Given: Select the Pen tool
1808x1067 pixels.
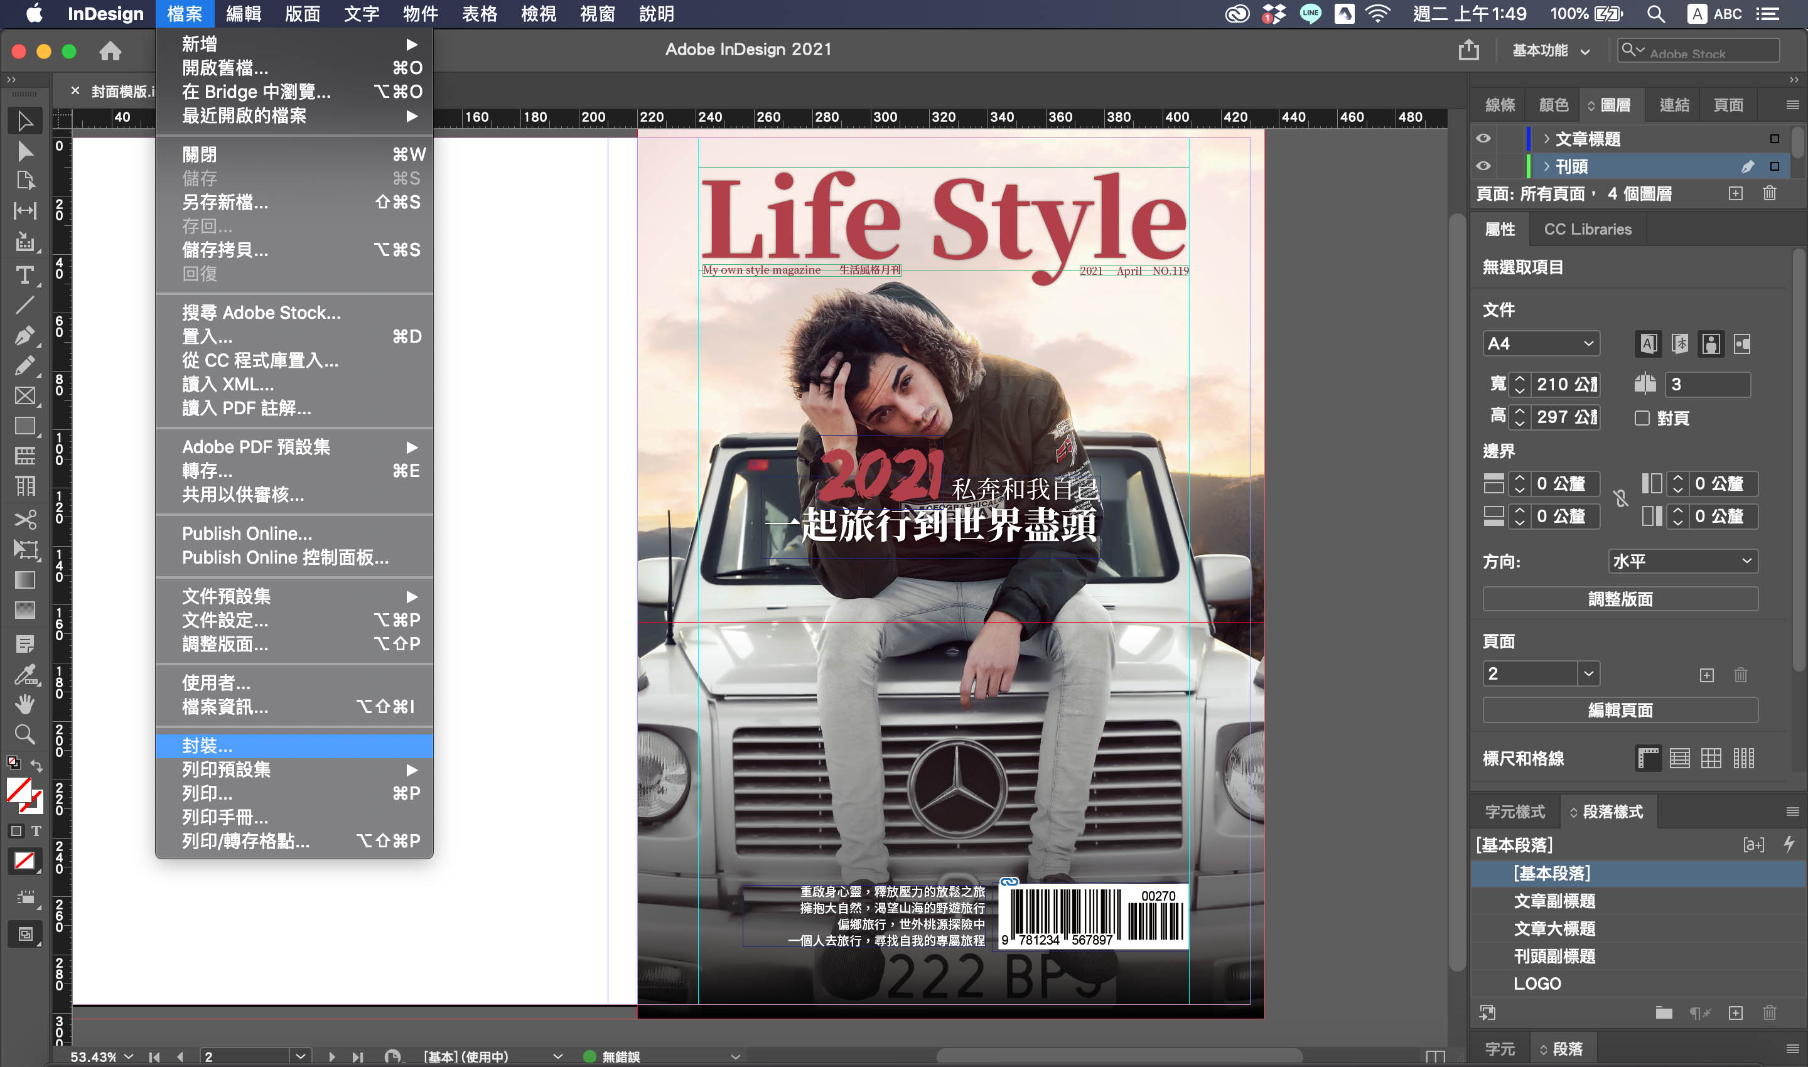Looking at the screenshot, I should (x=24, y=335).
